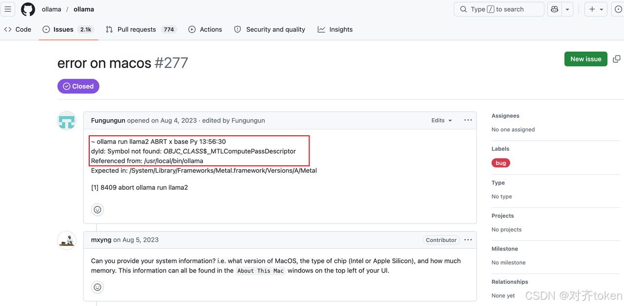
Task: Click the About This Mac code text
Action: pos(261,271)
